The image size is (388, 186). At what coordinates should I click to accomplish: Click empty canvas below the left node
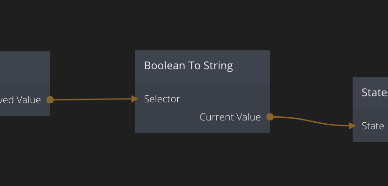point(23,149)
